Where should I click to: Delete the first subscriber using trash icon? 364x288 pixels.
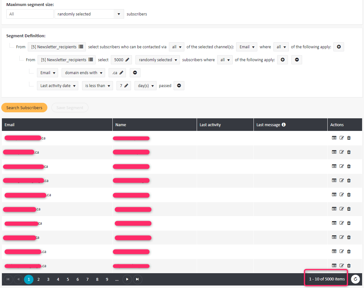click(x=349, y=138)
